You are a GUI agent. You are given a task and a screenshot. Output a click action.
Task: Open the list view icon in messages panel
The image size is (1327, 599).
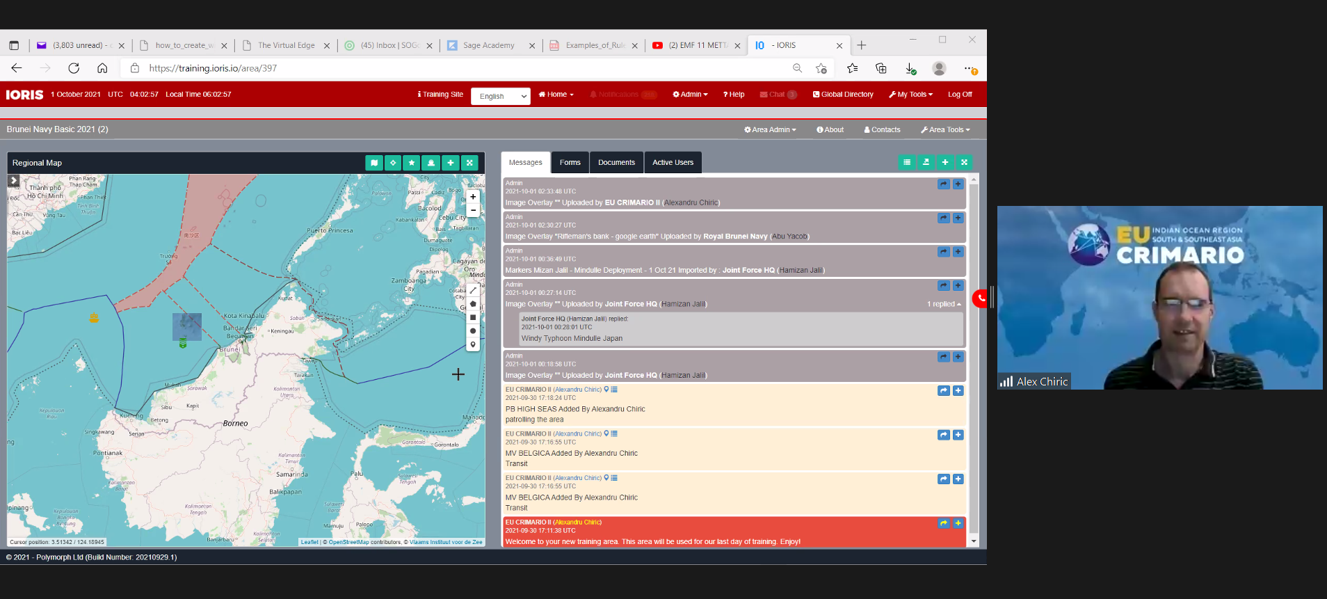pos(907,162)
